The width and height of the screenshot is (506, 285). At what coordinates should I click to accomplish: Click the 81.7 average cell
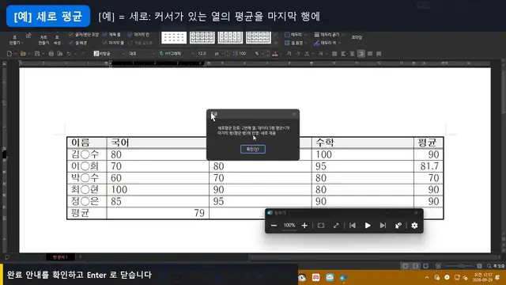[x=429, y=166]
